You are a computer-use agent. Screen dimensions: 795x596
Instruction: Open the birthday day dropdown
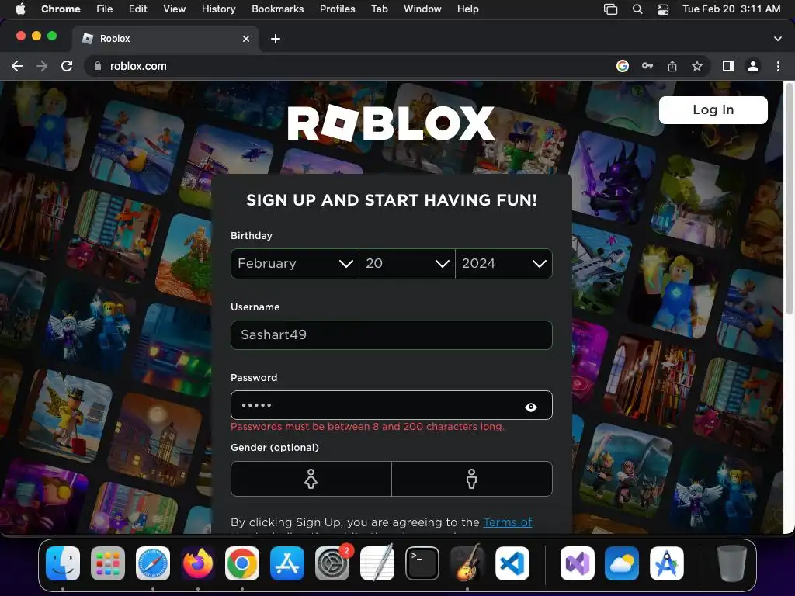click(407, 264)
